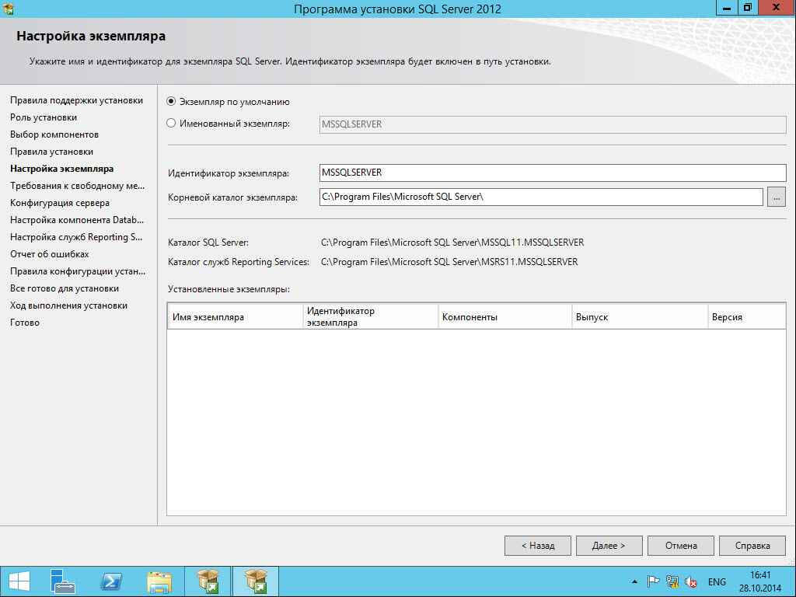Open File Explorer from the taskbar
796x597 pixels.
[159, 581]
